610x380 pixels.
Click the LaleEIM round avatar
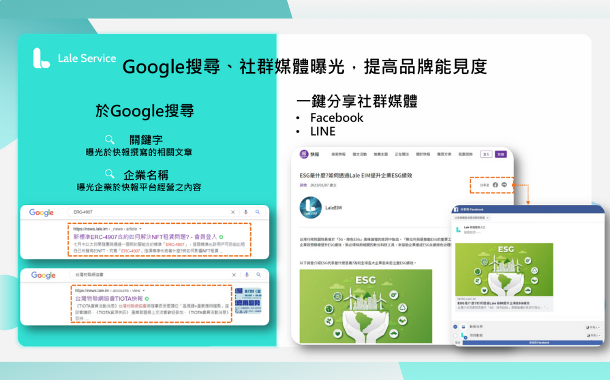pyautogui.click(x=310, y=208)
